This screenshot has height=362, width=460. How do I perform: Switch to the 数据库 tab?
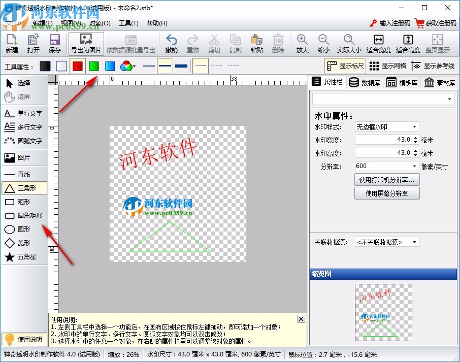tap(365, 82)
